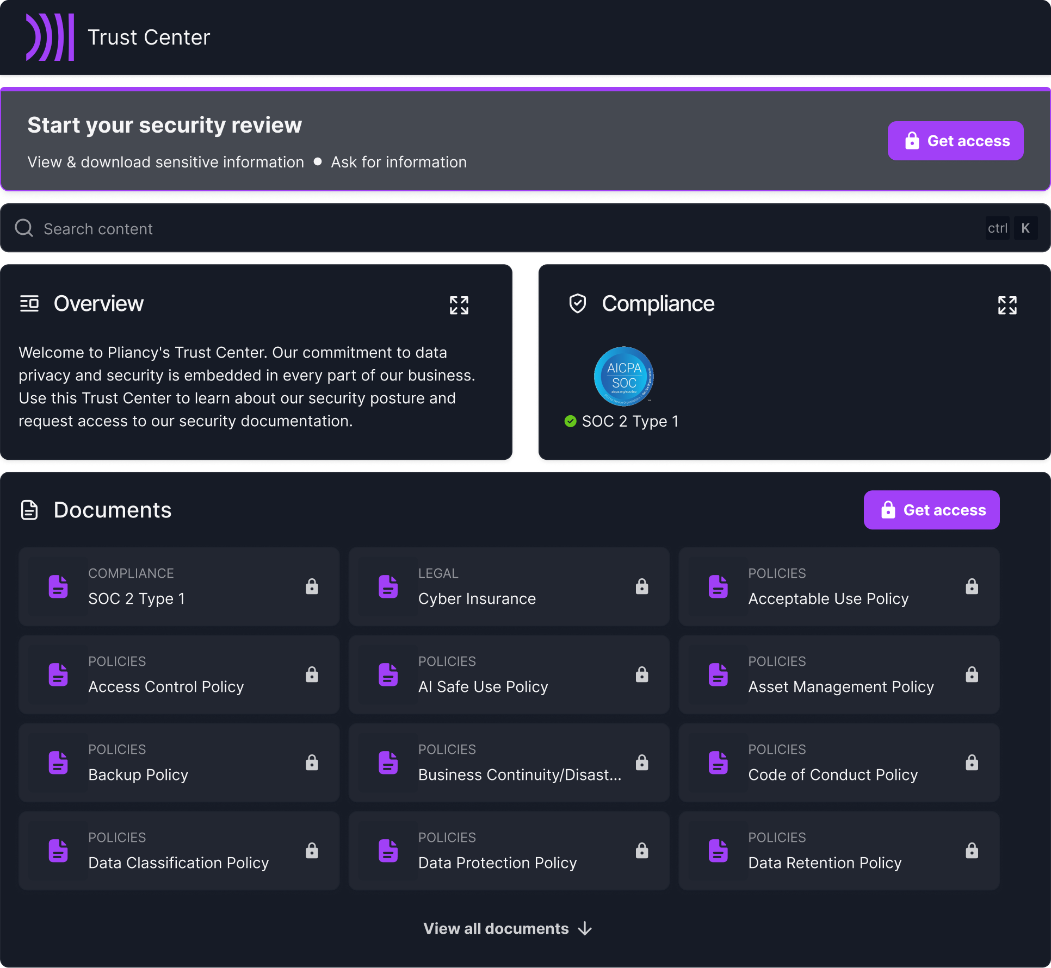Click the green checkmark beside SOC 2 Type 1
This screenshot has height=968, width=1051.
click(x=570, y=421)
